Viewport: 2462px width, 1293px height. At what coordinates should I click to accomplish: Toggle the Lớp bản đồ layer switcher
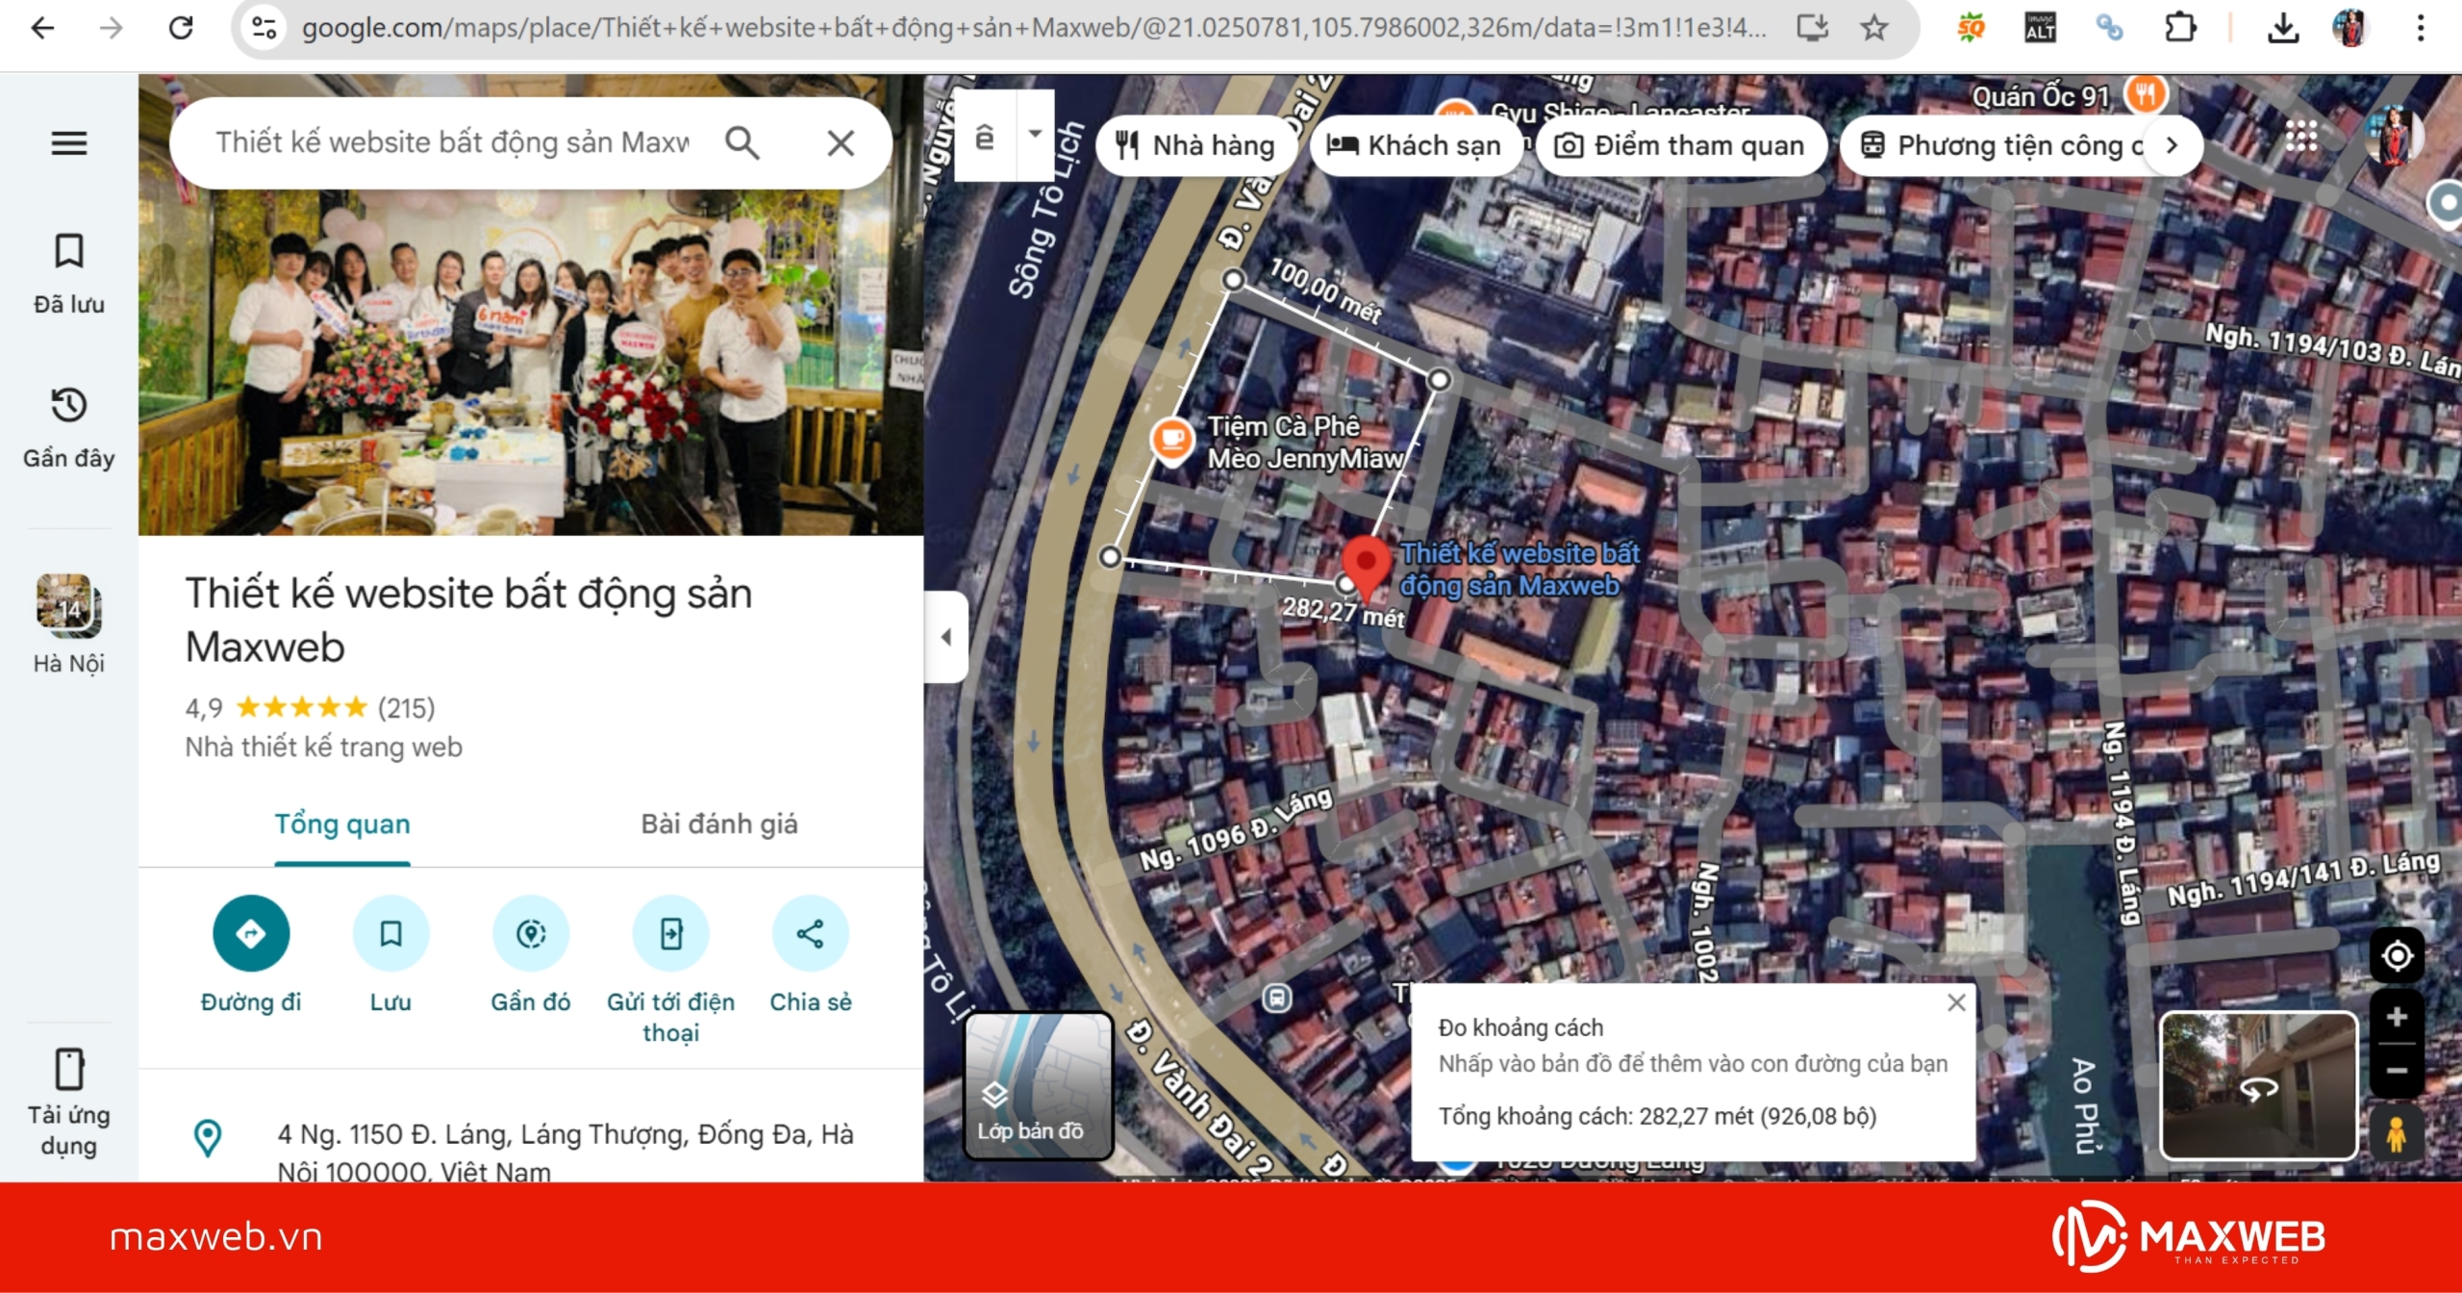1039,1085
